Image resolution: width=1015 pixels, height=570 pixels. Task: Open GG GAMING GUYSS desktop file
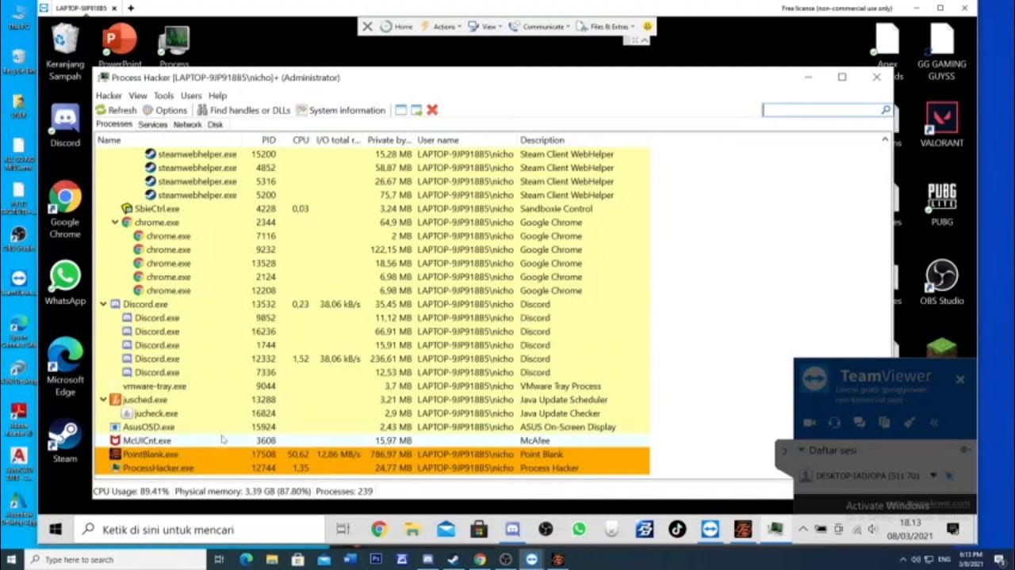(x=942, y=51)
